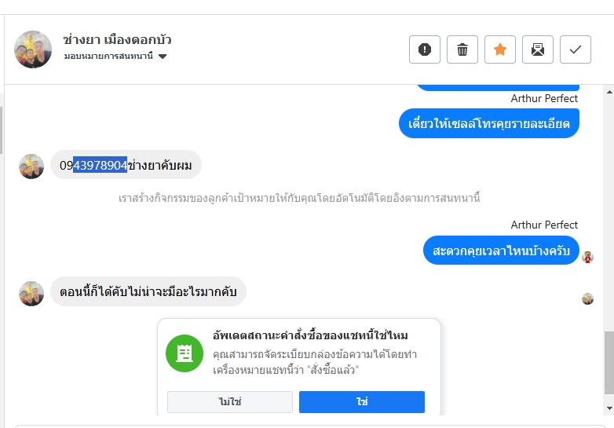
Task: Mark conversation unread via envelope icon
Action: [538, 49]
